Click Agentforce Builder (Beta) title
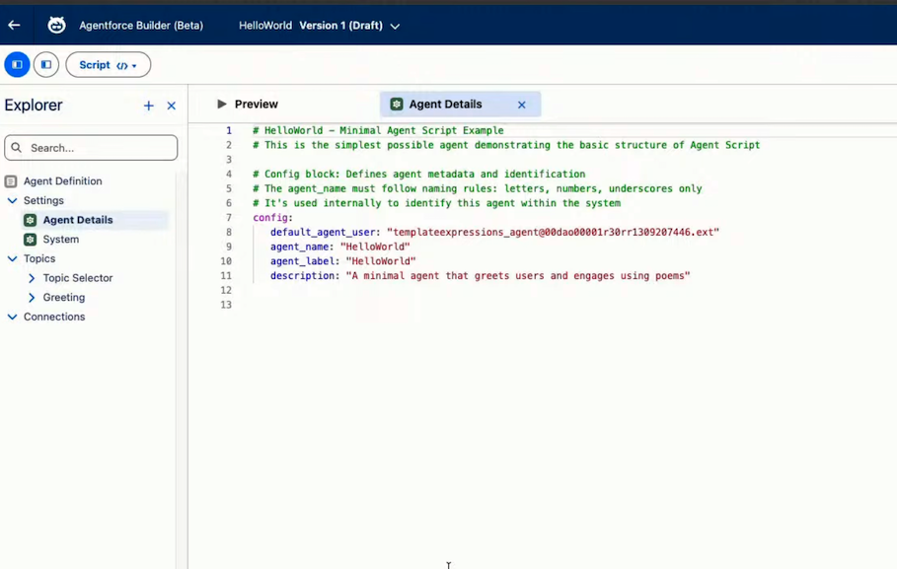 coord(141,26)
